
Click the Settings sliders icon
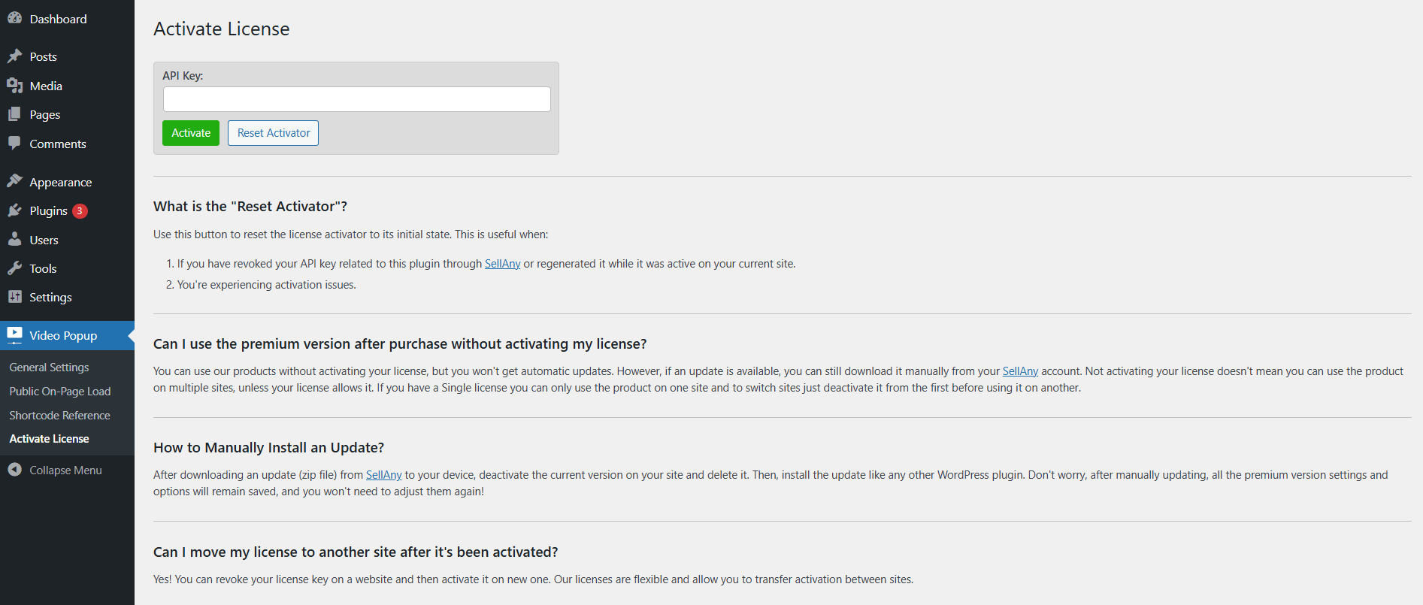(14, 297)
